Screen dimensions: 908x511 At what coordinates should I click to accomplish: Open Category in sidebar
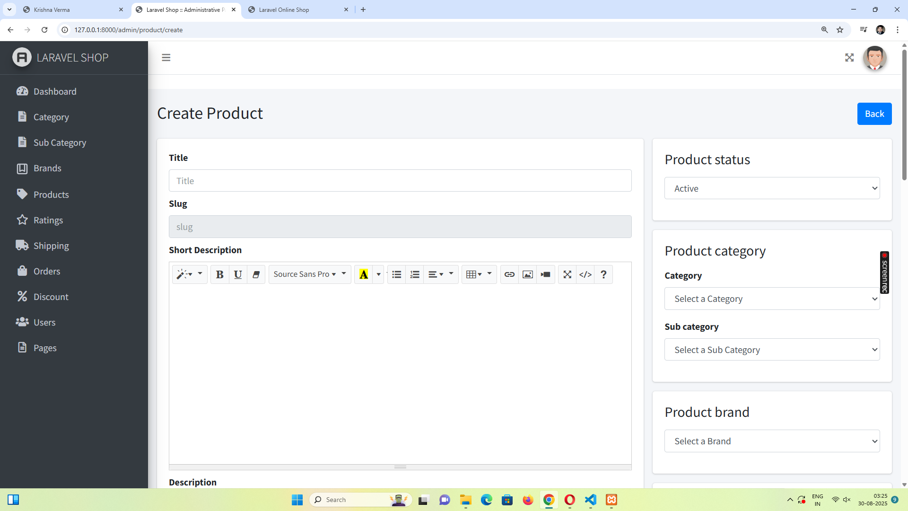74,117
